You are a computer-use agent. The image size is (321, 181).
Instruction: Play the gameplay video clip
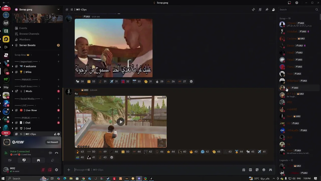121,122
